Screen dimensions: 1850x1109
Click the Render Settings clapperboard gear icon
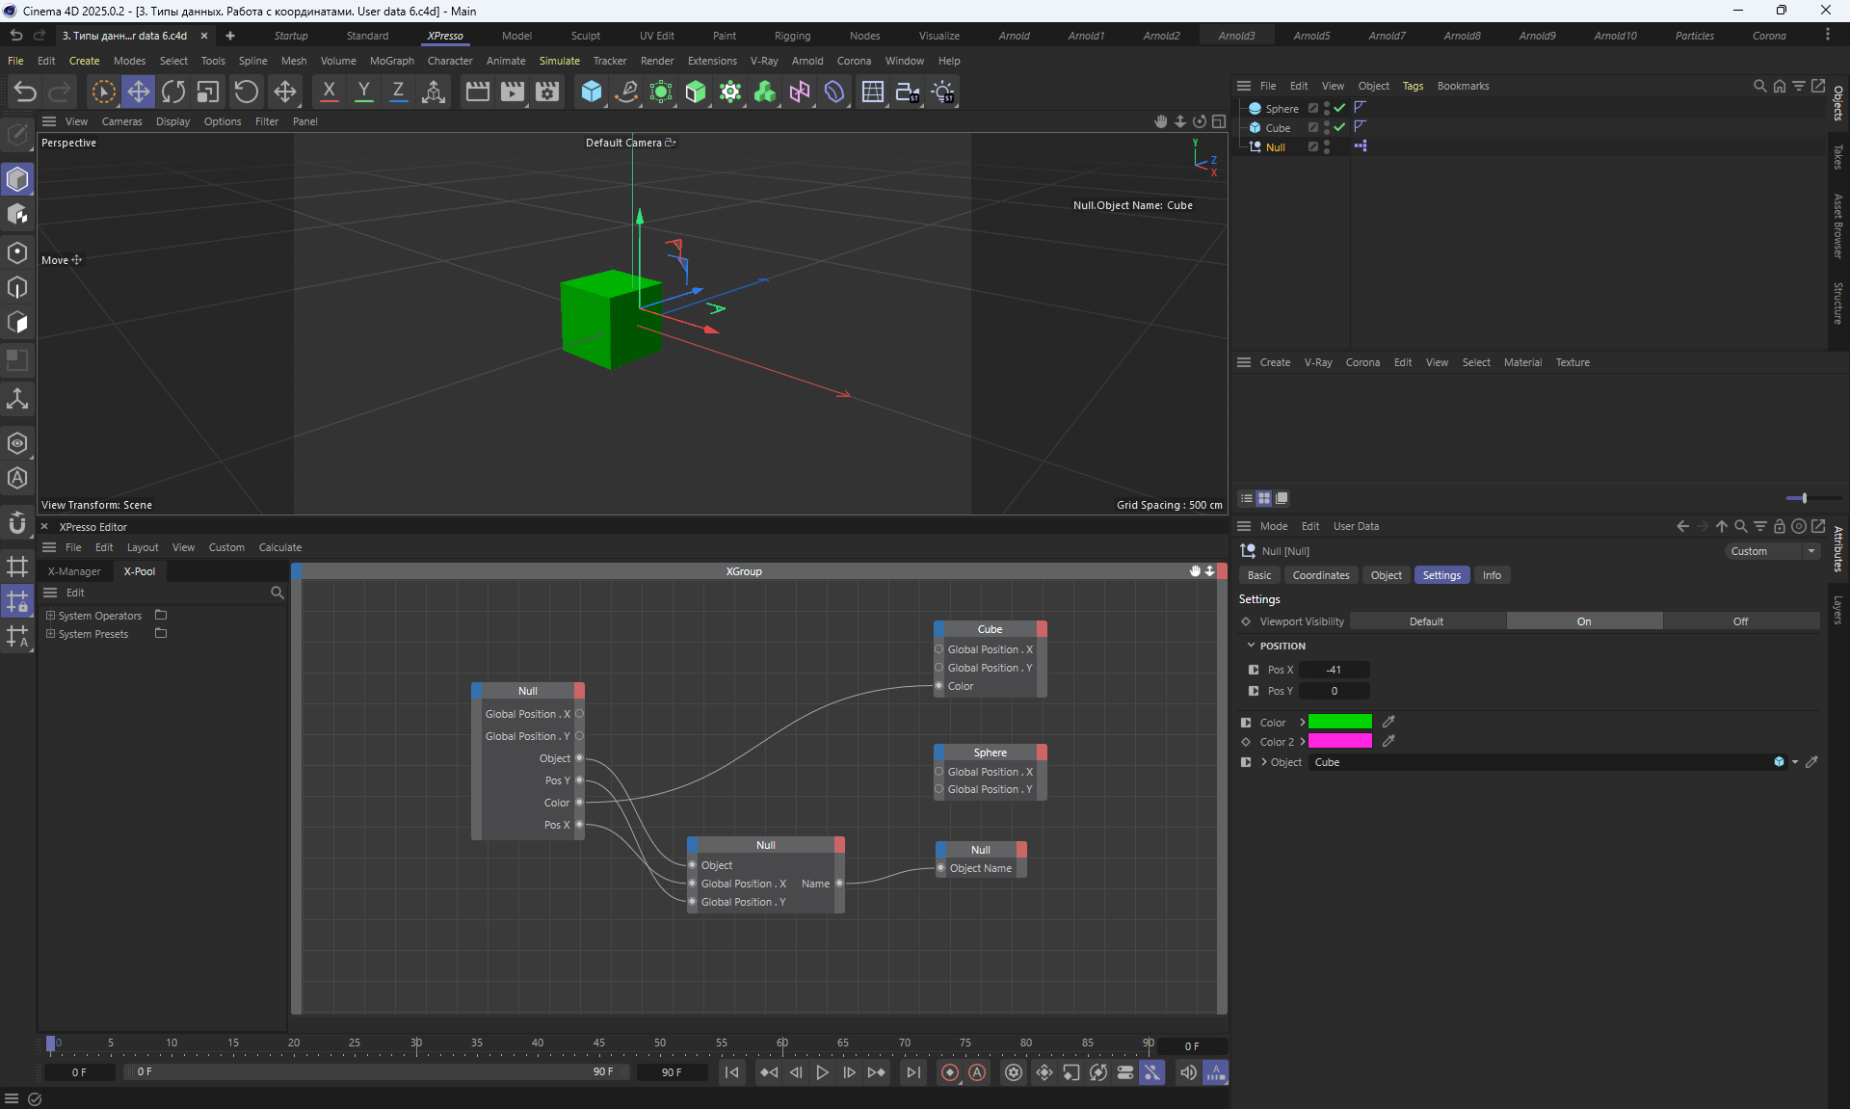pyautogui.click(x=547, y=92)
